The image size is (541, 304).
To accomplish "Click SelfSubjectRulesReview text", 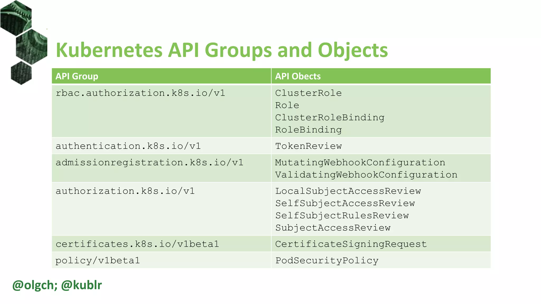I will (x=342, y=216).
